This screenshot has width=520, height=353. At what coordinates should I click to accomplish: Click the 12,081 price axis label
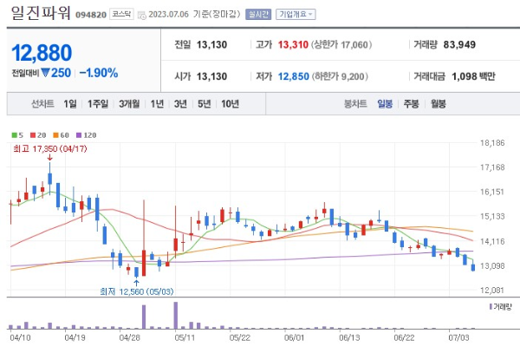point(492,291)
